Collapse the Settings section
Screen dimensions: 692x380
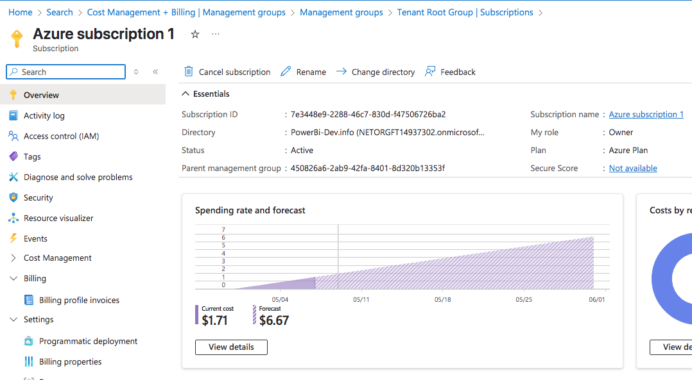coord(13,319)
